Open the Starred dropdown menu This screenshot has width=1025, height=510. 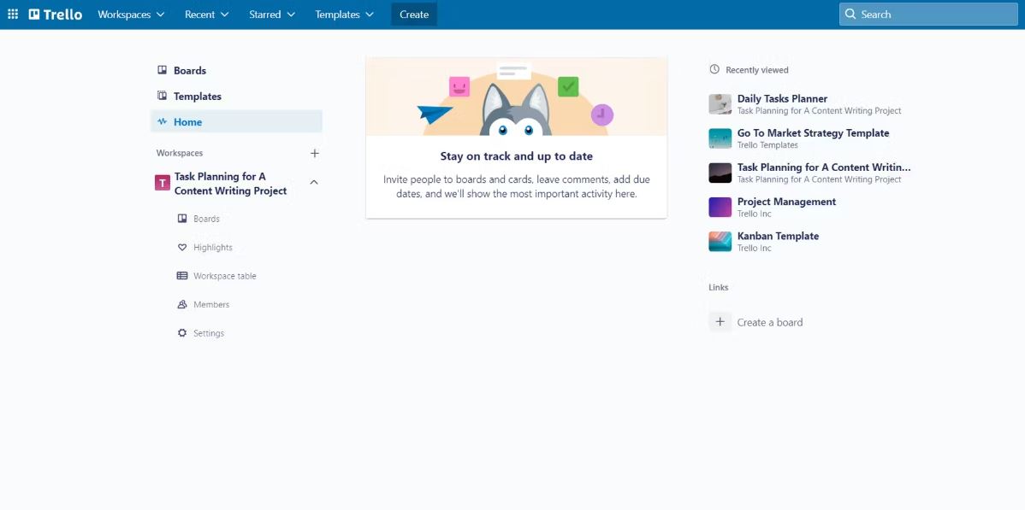click(272, 15)
